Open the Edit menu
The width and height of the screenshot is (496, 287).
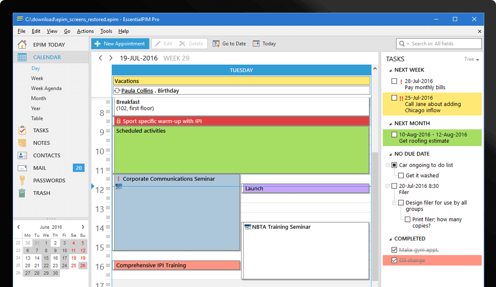(x=36, y=31)
